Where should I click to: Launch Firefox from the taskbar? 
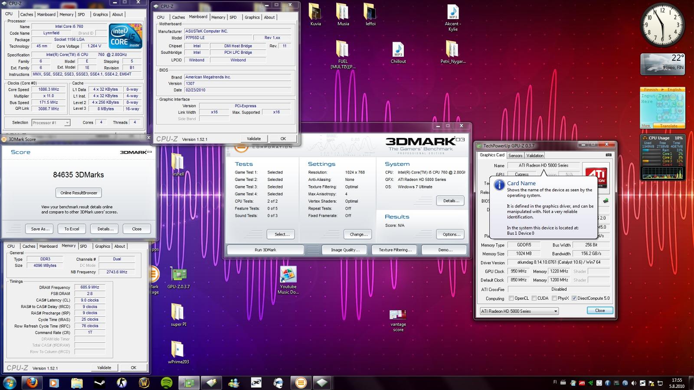pos(32,383)
